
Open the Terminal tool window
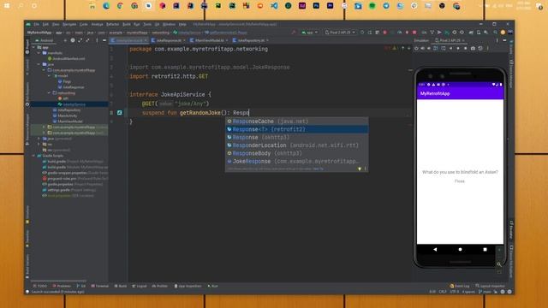(x=99, y=286)
